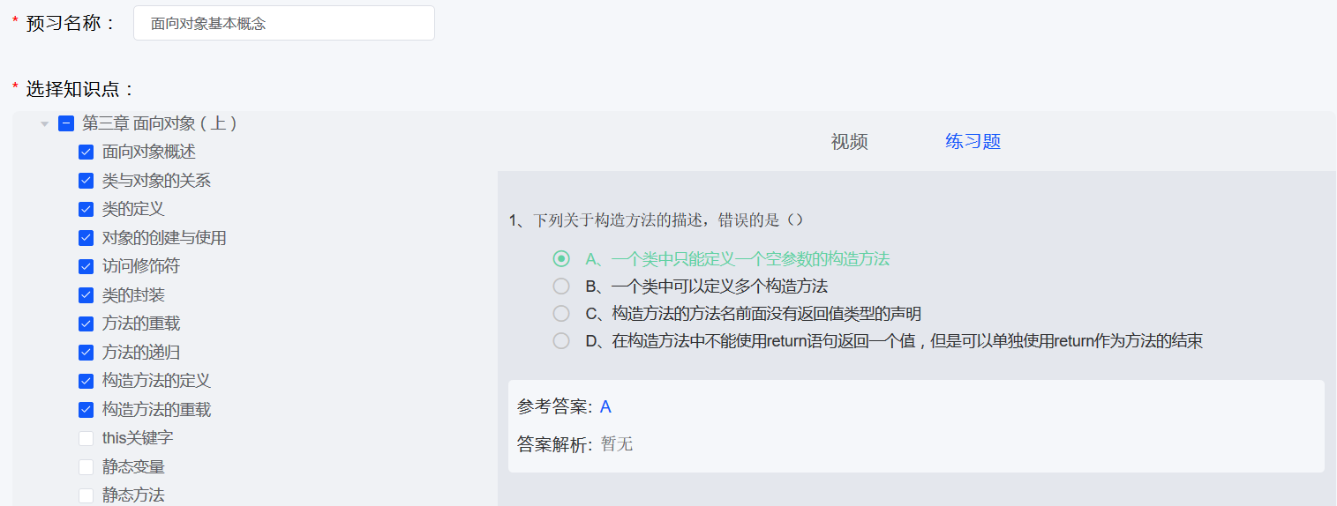Open the 练习题 tab

(x=973, y=142)
